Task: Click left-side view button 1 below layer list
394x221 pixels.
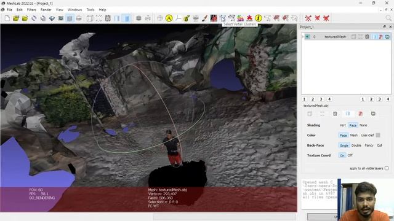Action: click(304, 99)
